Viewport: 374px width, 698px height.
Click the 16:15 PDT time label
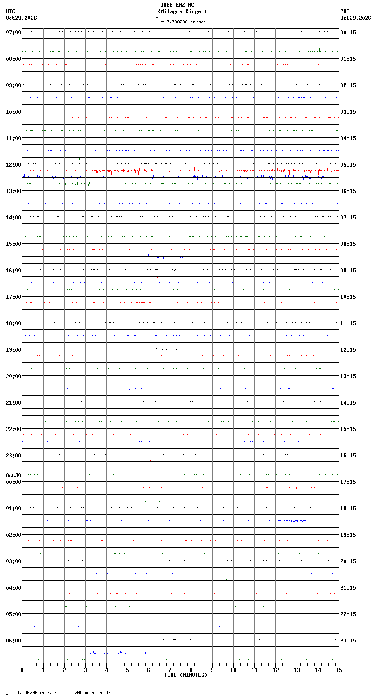348,456
